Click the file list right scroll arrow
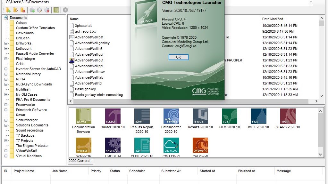 pyautogui.click(x=316, y=101)
